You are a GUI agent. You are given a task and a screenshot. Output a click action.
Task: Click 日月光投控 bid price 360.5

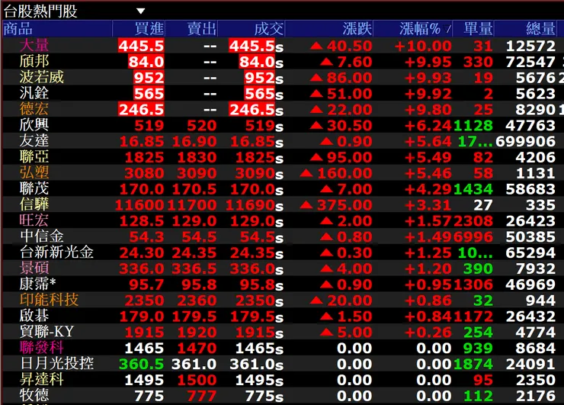(x=141, y=364)
